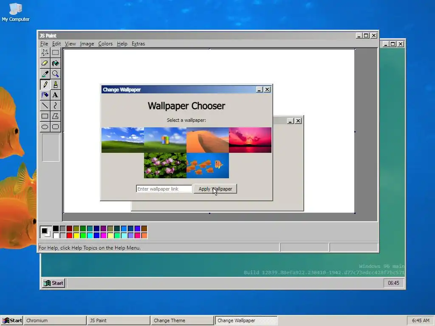The width and height of the screenshot is (435, 326).
Task: Open the File menu in JS Paint
Action: click(44, 44)
